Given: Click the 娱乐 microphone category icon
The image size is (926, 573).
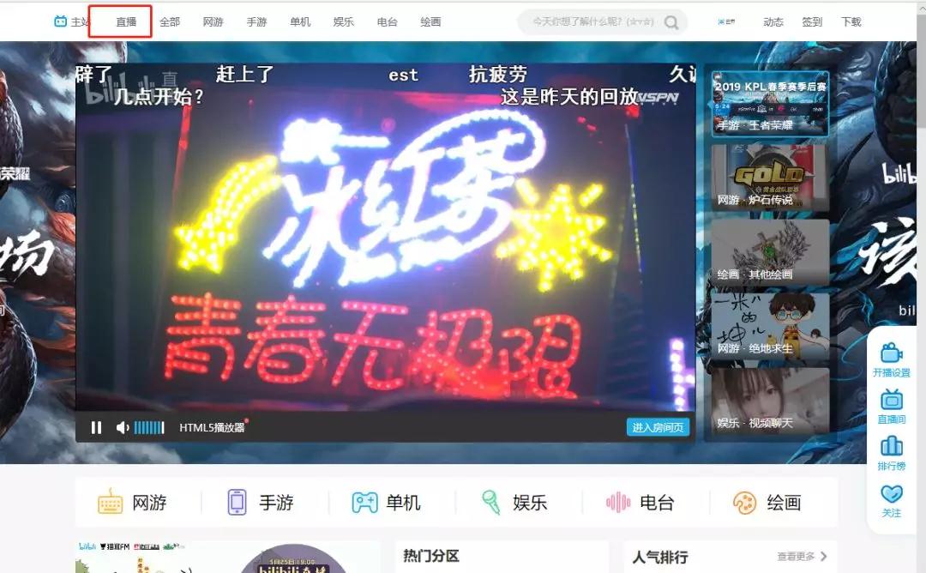Looking at the screenshot, I should [x=490, y=503].
